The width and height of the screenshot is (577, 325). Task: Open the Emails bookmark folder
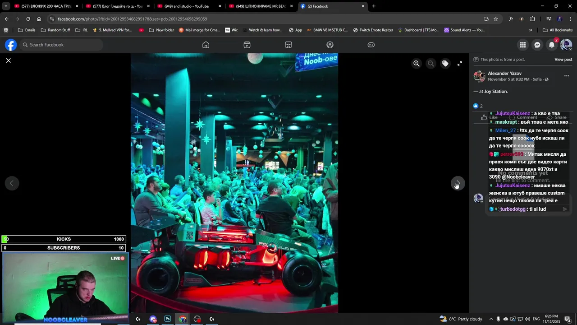[27, 30]
